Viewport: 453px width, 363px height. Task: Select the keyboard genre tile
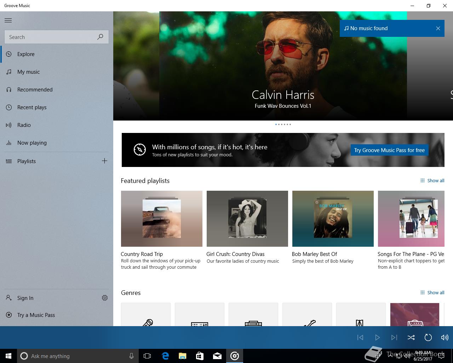point(200,314)
